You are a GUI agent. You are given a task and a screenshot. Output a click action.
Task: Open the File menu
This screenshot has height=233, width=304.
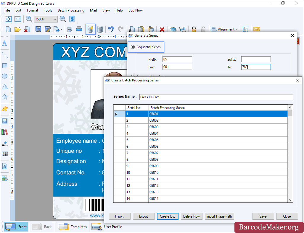(7, 10)
